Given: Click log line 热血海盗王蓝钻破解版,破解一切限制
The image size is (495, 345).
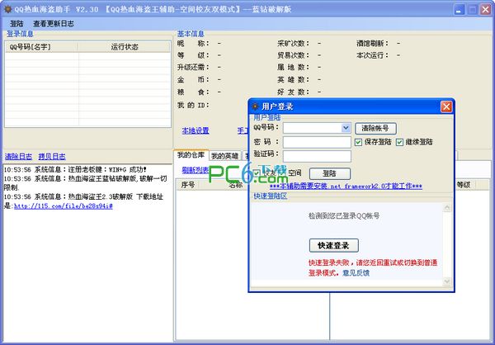Looking at the screenshot, I should (x=85, y=183).
